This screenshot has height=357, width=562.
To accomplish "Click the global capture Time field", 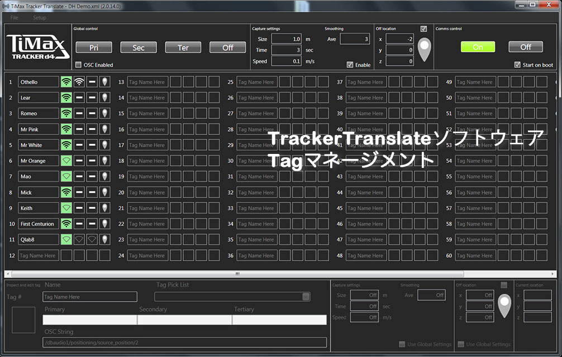I will 286,50.
